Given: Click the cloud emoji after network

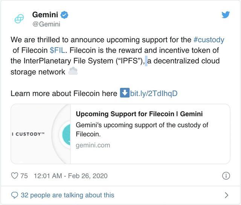Looking at the screenshot, I should (73, 71).
